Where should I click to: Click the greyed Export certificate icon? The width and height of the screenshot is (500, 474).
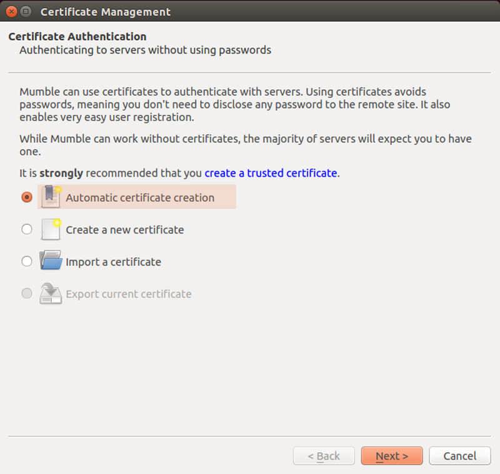click(x=51, y=294)
